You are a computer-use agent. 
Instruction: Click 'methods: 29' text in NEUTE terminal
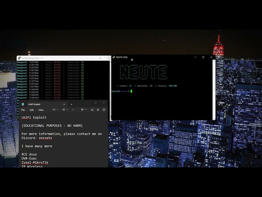[x=145, y=86]
